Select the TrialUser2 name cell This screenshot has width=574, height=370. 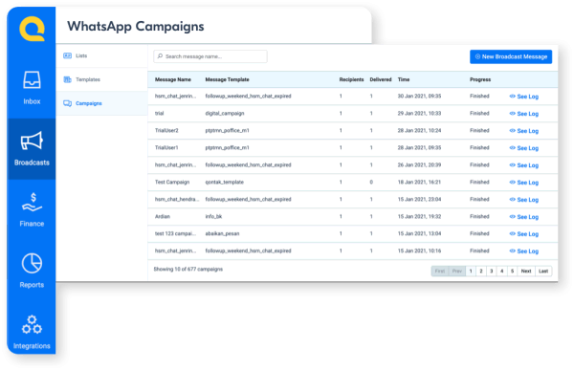click(166, 130)
